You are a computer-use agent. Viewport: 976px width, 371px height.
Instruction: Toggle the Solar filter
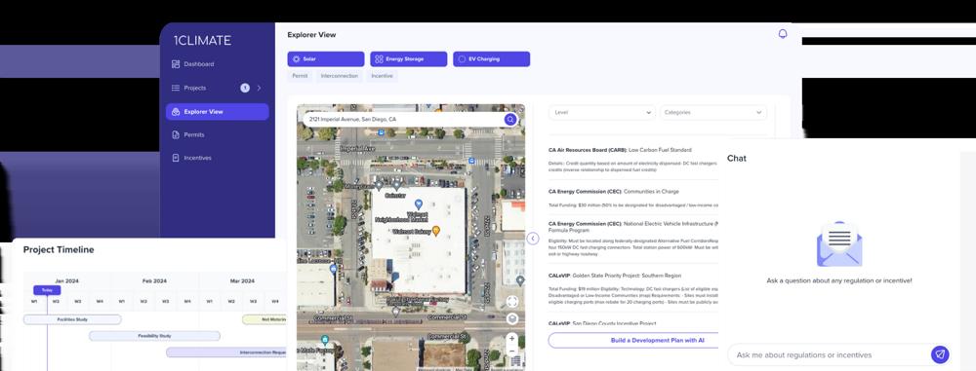(x=326, y=59)
